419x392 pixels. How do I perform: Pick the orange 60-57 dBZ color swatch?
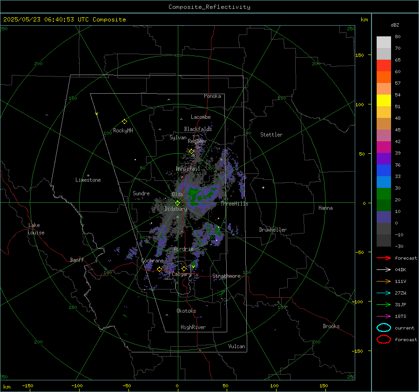click(x=384, y=77)
